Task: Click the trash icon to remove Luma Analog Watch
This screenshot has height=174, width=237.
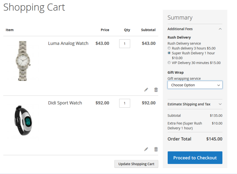Action: (156, 90)
